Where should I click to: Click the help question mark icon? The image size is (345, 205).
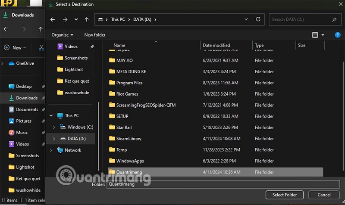click(x=338, y=35)
